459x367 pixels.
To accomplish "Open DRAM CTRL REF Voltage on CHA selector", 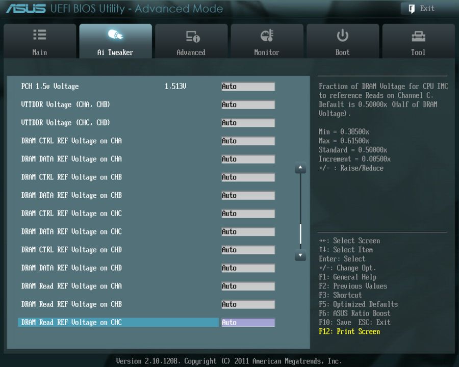I will (248, 141).
